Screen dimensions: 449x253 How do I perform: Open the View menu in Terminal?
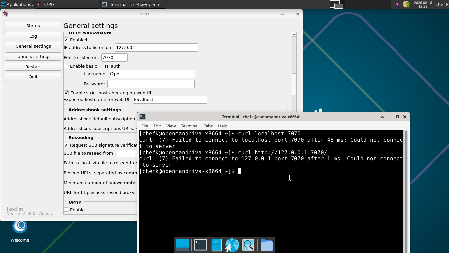click(171, 126)
